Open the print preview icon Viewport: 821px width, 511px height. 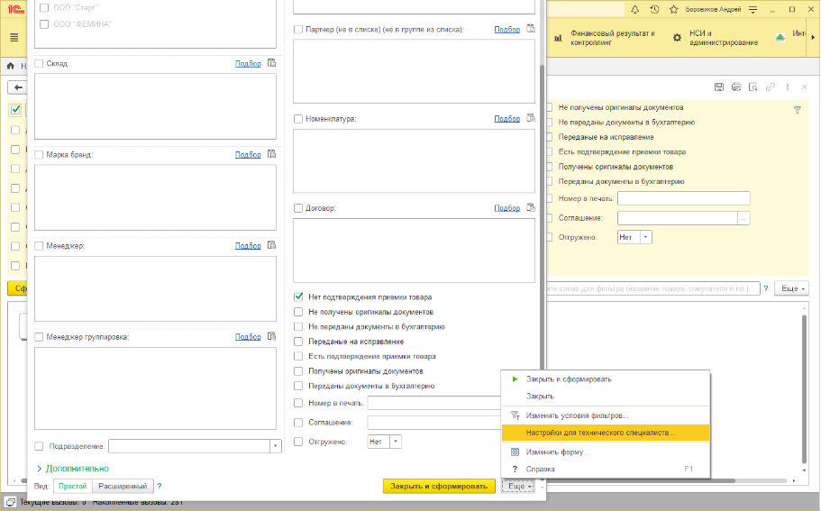point(753,87)
